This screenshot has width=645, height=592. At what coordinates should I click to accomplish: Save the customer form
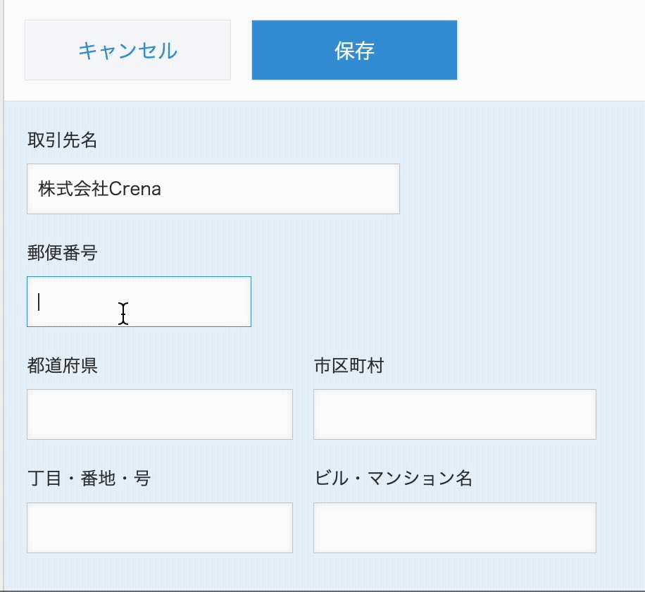[x=354, y=50]
